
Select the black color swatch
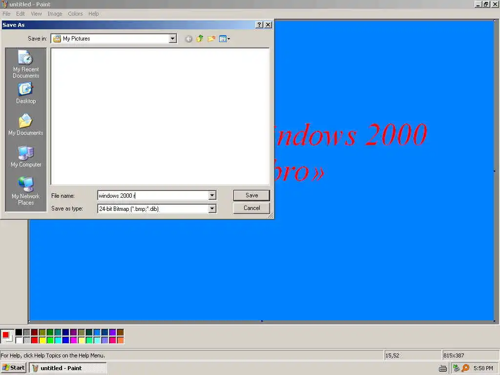tap(19, 332)
